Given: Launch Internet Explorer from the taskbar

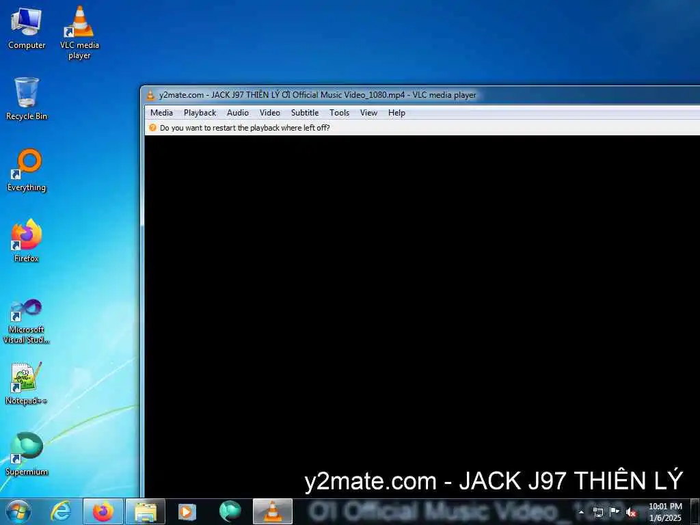Looking at the screenshot, I should (61, 511).
